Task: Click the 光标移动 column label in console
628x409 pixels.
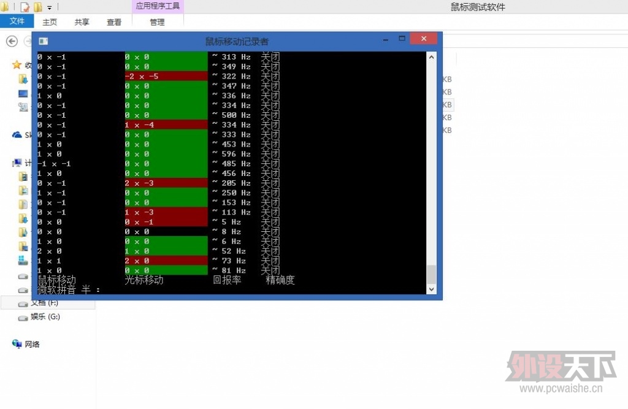Action: [x=144, y=280]
